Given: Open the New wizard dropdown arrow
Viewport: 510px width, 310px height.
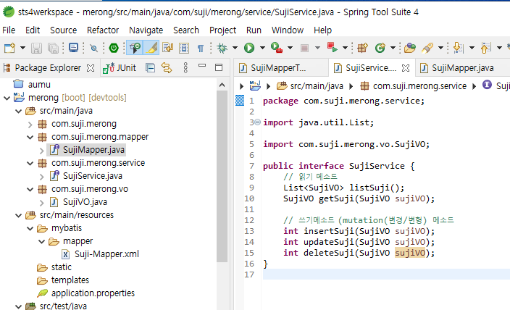Looking at the screenshot, I should click(22, 48).
